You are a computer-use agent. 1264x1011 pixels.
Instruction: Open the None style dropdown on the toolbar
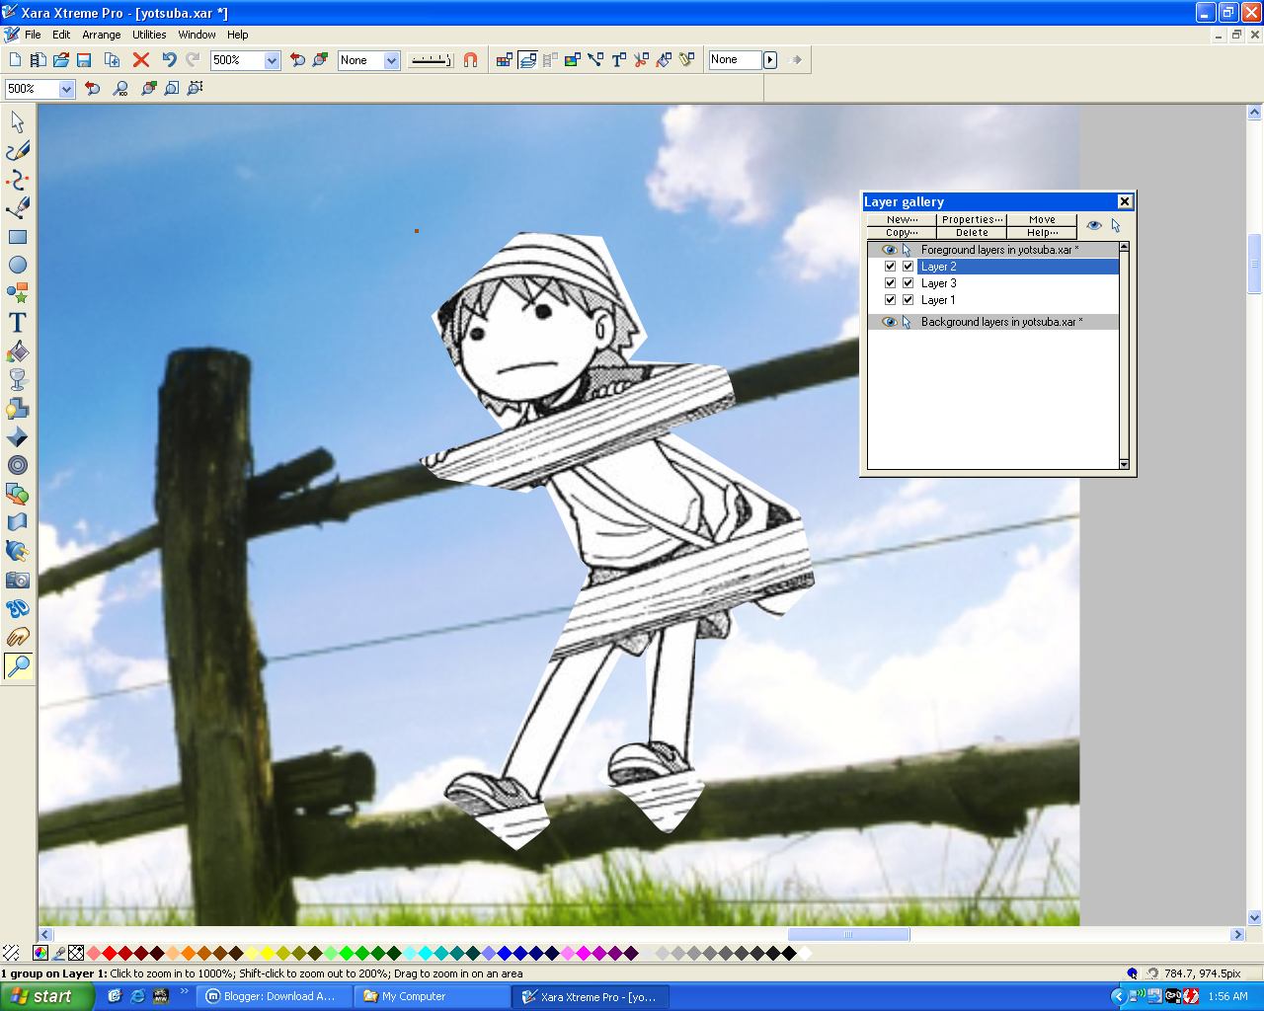391,60
